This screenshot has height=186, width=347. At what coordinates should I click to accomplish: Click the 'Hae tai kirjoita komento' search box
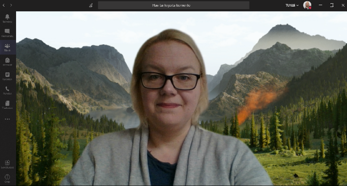point(173,5)
